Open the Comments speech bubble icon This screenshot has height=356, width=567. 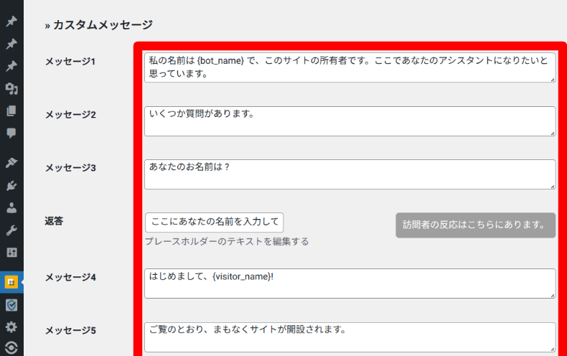[11, 133]
